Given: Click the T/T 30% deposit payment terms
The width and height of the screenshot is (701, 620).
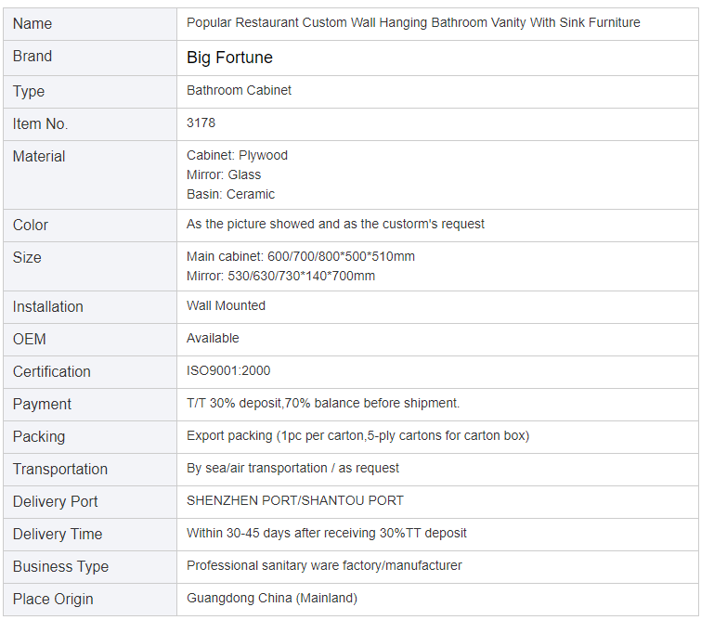Looking at the screenshot, I should [x=323, y=403].
